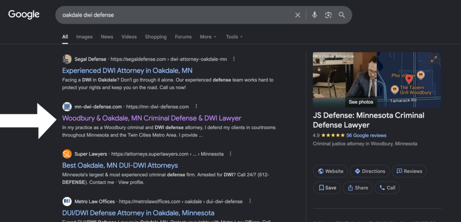Call JS Defense from the panel
461x222 pixels.
(387, 188)
